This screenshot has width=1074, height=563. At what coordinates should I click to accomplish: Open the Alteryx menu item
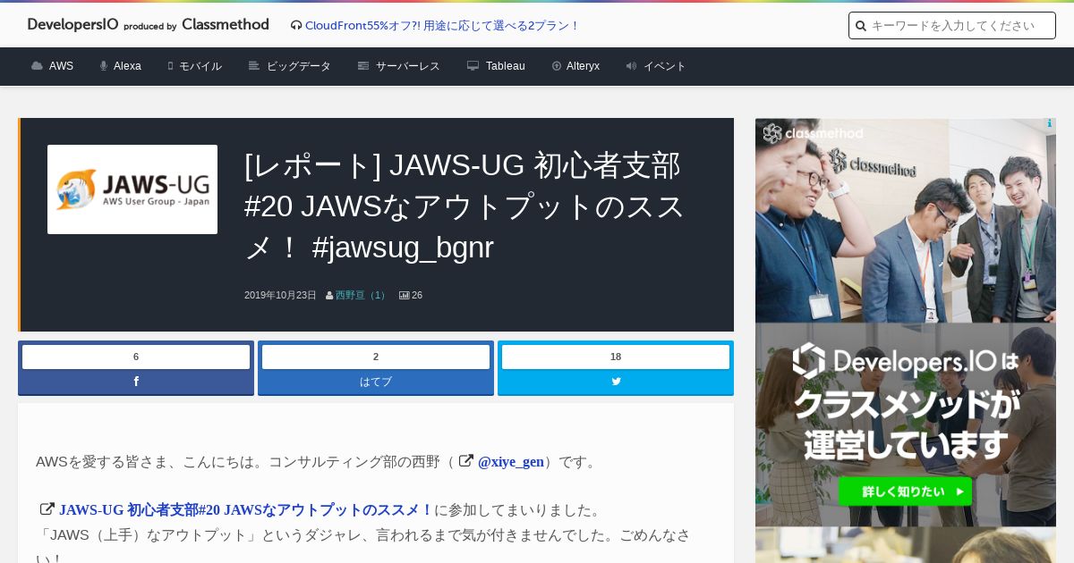pyautogui.click(x=583, y=66)
